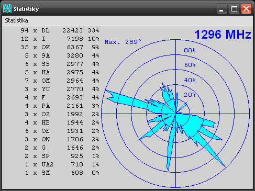The image size is (255, 191).
Task: Select the SM row at the list bottom
Action: click(60, 173)
